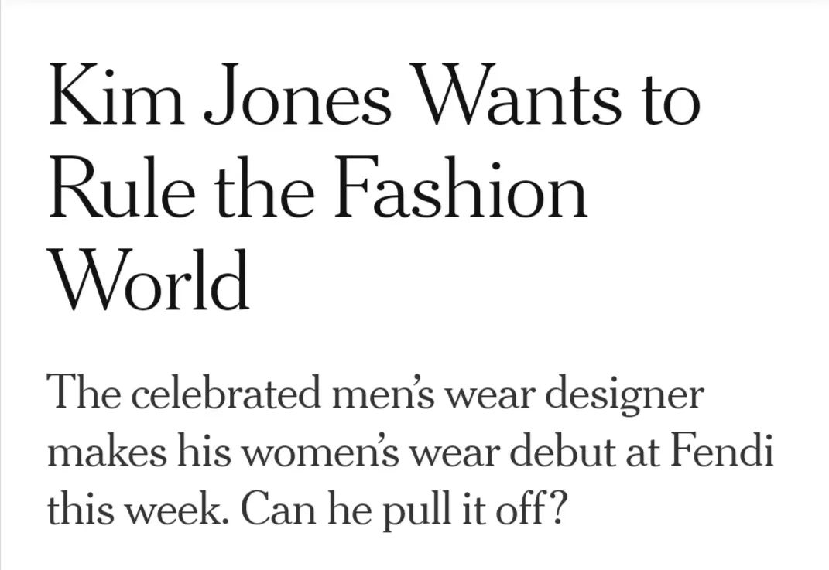This screenshot has height=570, width=829.
Task: Click the brand name 'Fendi'
Action: pos(722,452)
